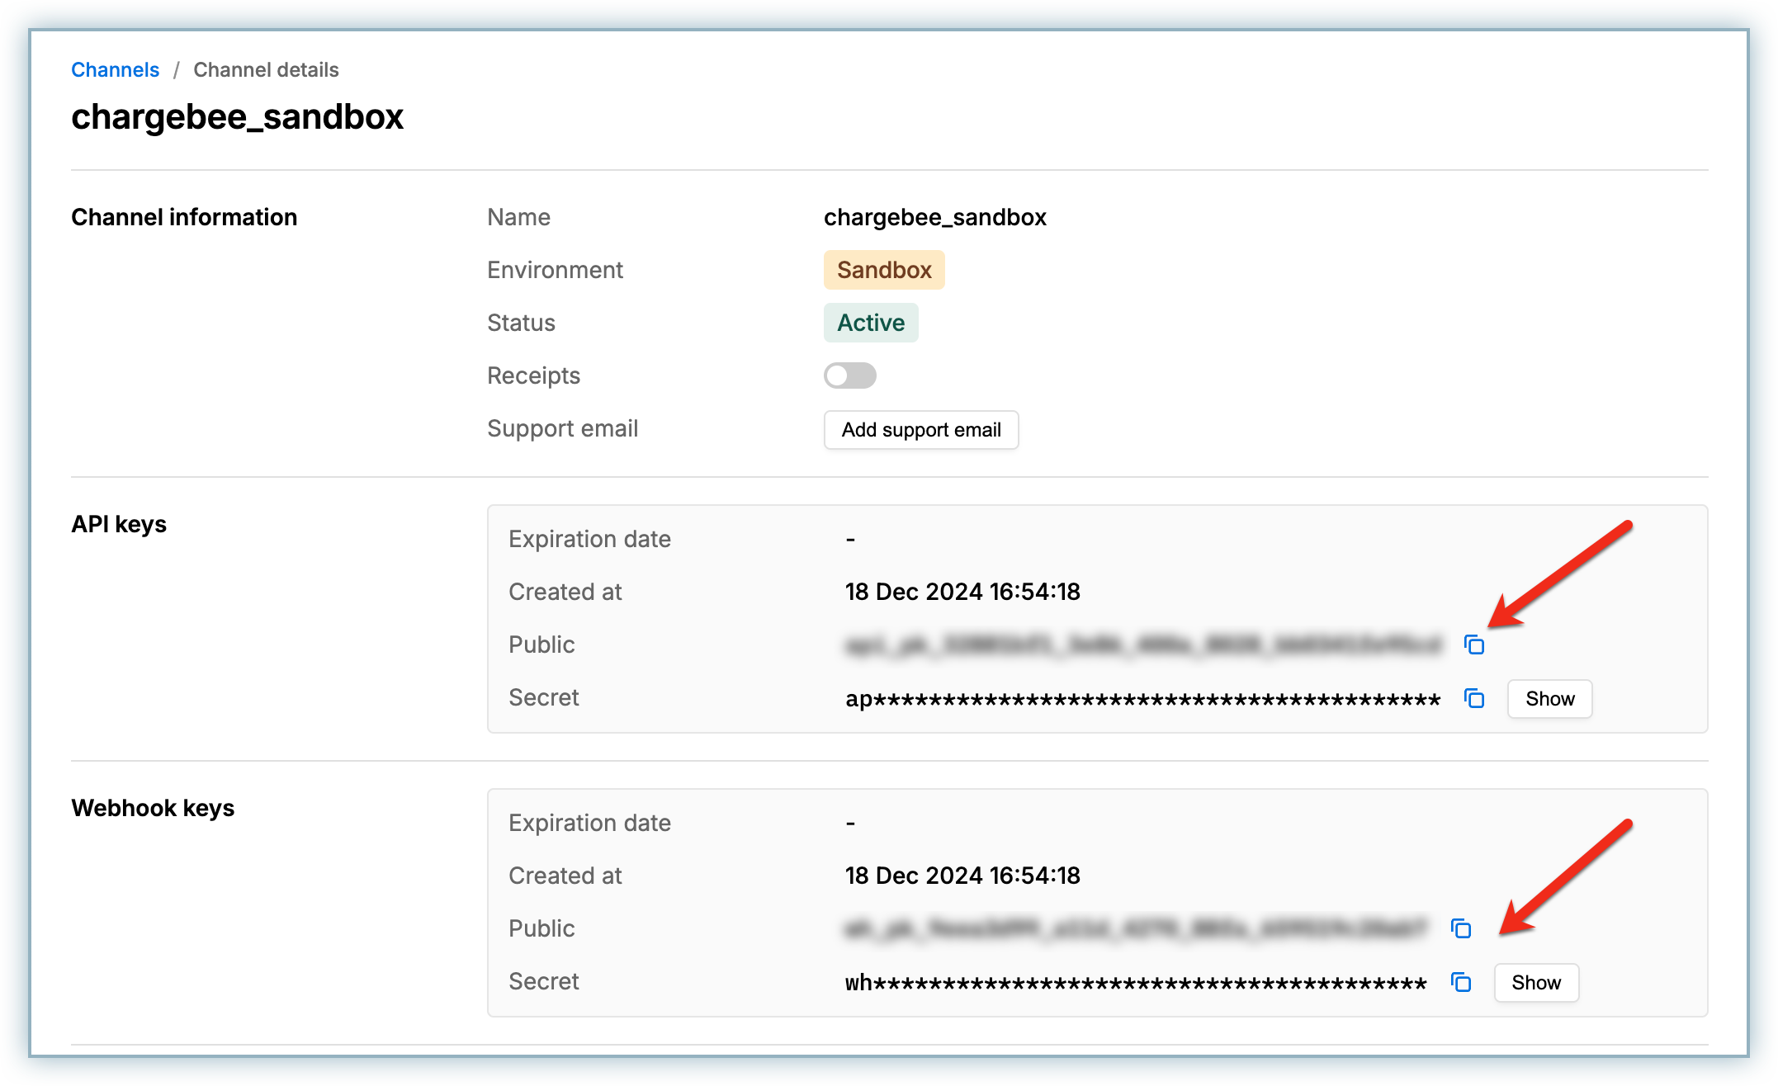Click the Active status badge

pyautogui.click(x=870, y=323)
